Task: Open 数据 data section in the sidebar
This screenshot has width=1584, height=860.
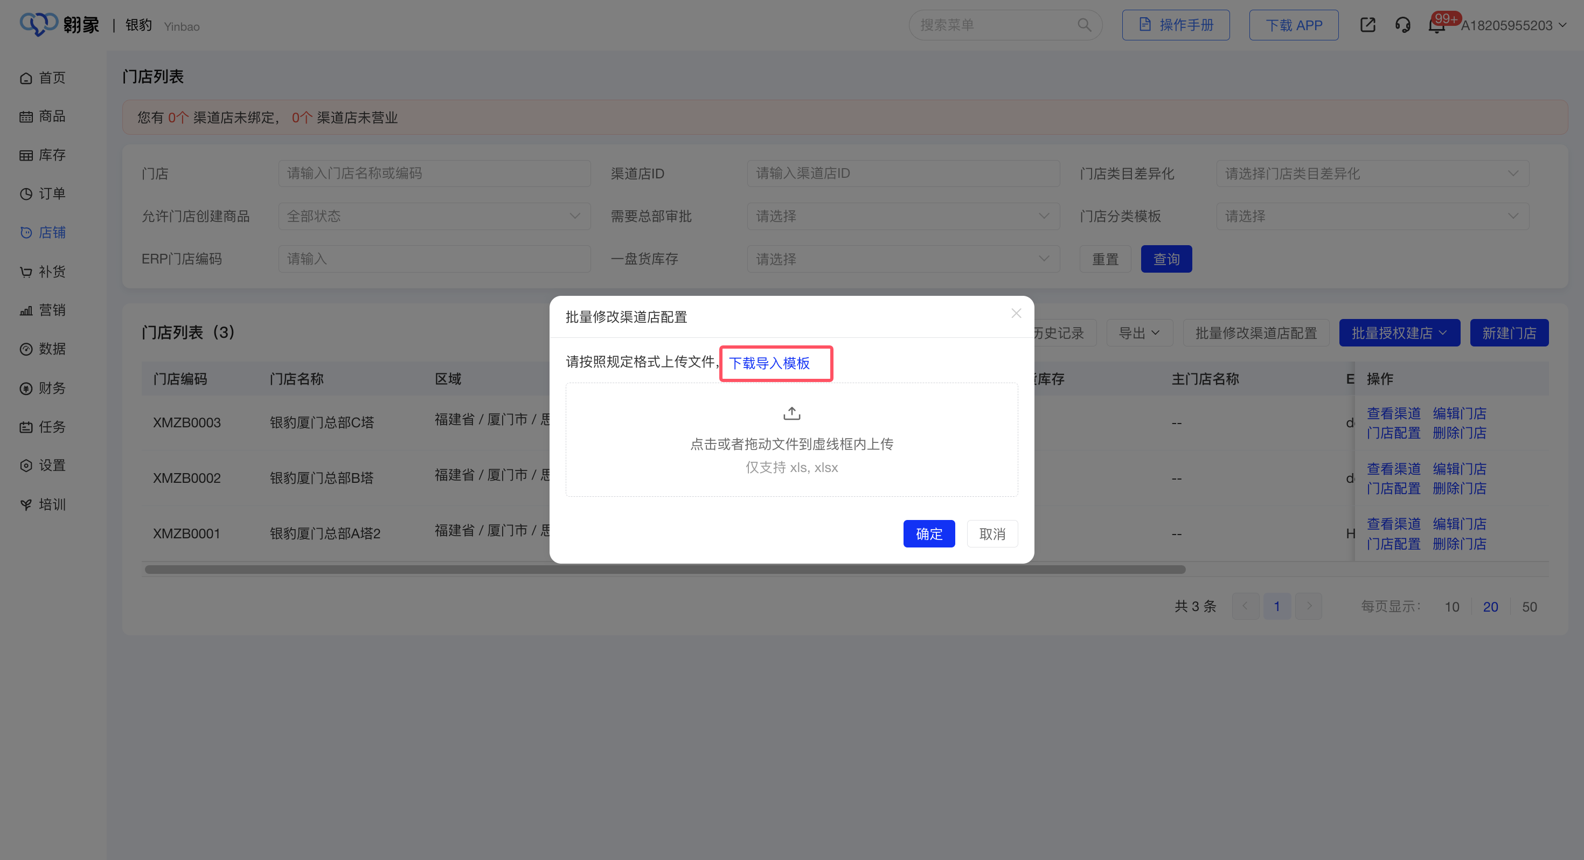Action: [43, 349]
